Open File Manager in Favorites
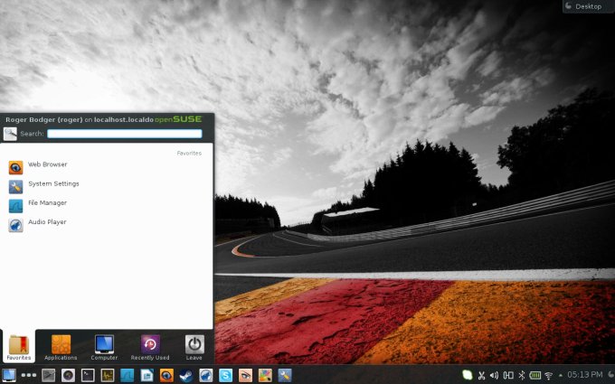 point(46,203)
